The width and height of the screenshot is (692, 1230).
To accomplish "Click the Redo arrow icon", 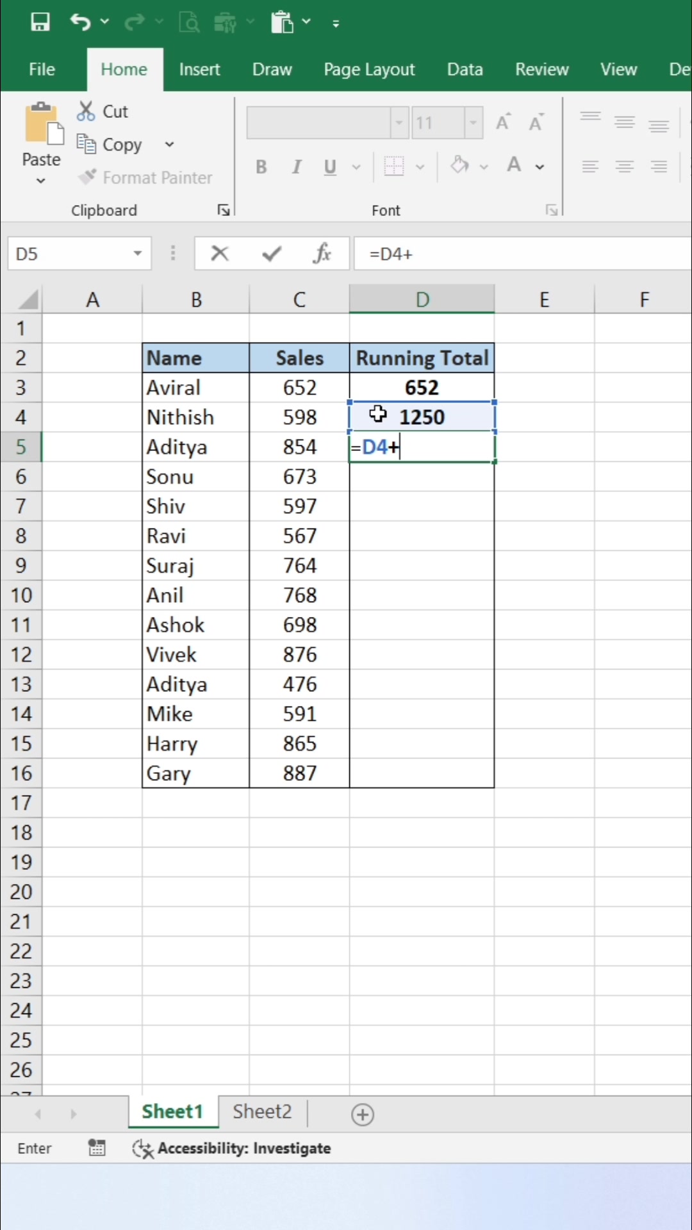I will [134, 22].
